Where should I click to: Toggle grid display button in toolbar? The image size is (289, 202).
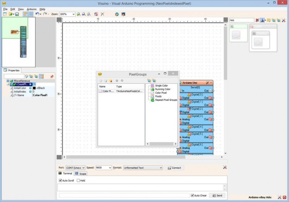point(31,14)
